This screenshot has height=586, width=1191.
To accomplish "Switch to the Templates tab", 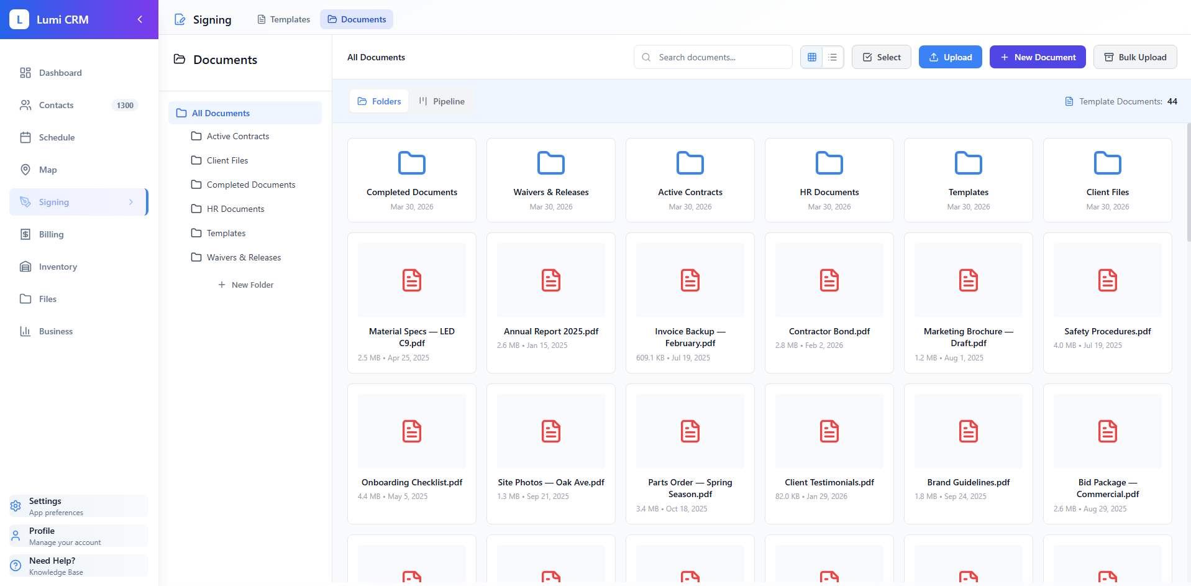I will (x=283, y=19).
